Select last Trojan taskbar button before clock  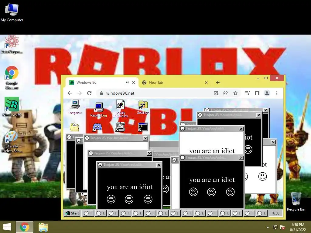tap(261, 213)
